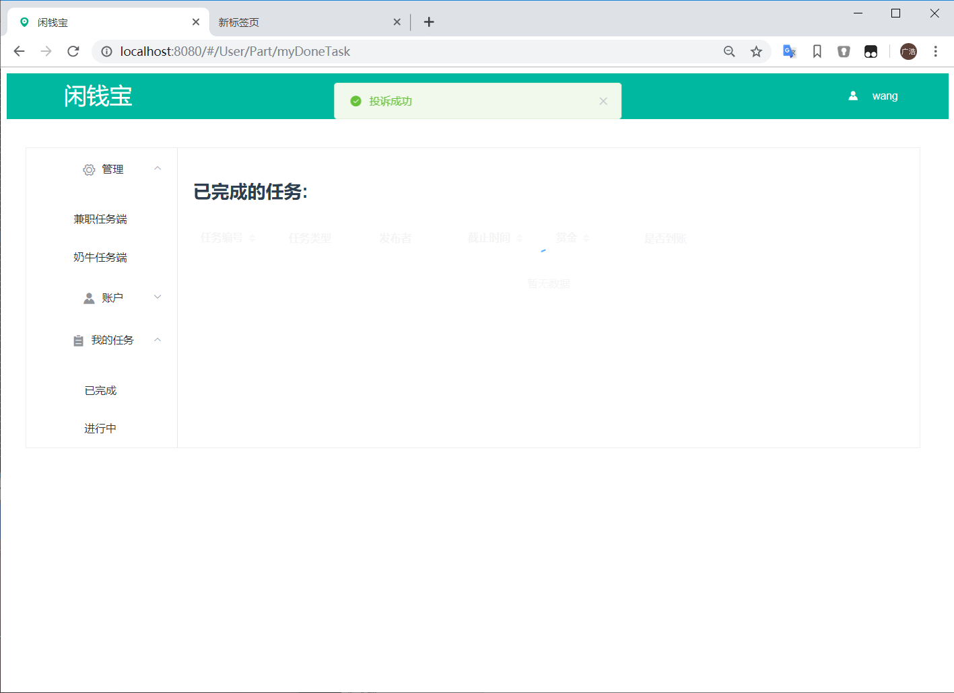This screenshot has height=693, width=954.
Task: Click the shield extension icon
Action: 844,52
